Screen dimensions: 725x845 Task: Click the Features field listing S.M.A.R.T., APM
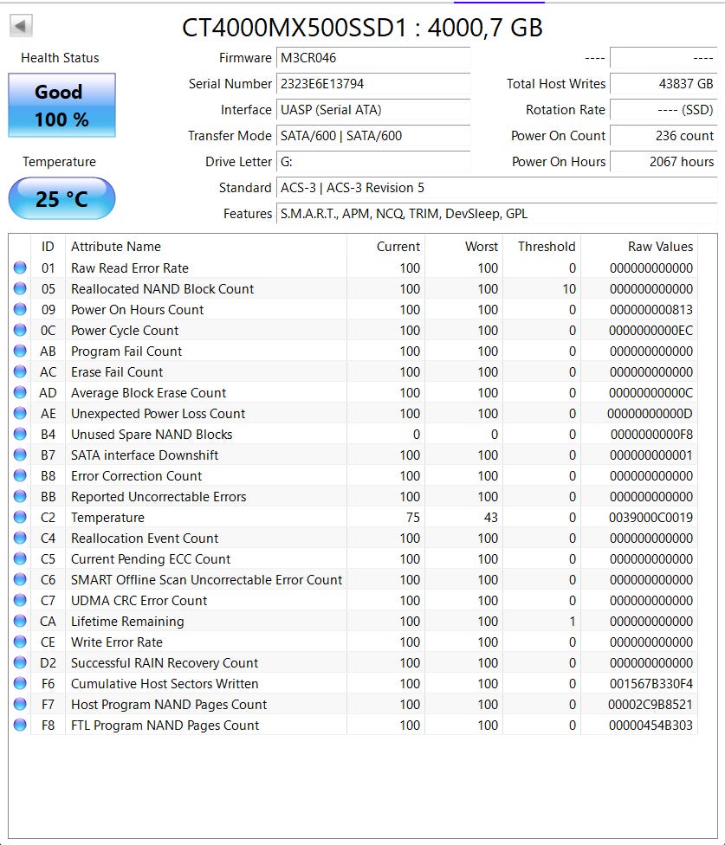pos(496,213)
